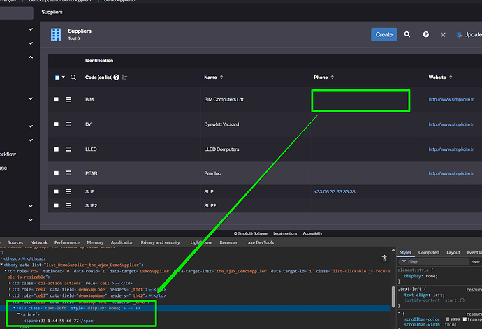Click the Suppliers building icon
The image size is (482, 329).
56,34
